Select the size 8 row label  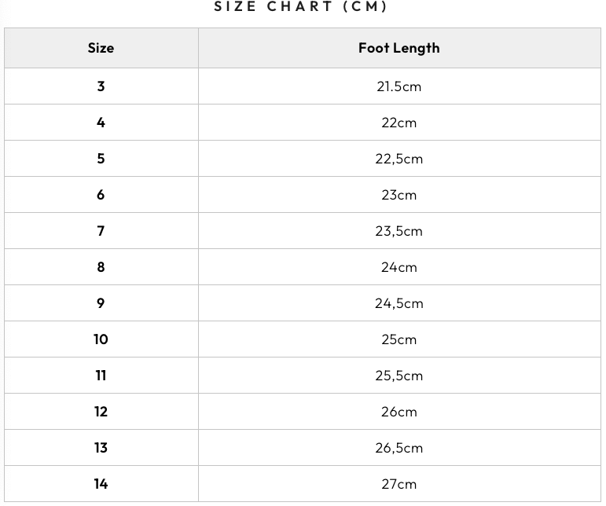[x=101, y=267]
